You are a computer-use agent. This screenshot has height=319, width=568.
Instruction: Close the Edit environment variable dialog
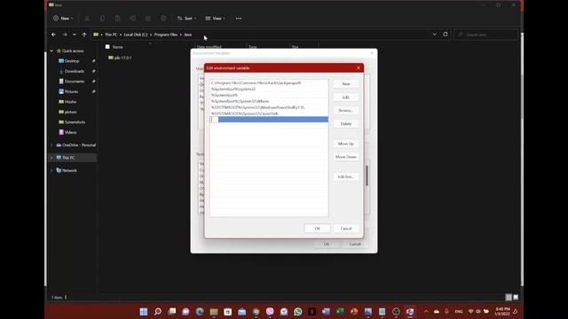click(359, 68)
